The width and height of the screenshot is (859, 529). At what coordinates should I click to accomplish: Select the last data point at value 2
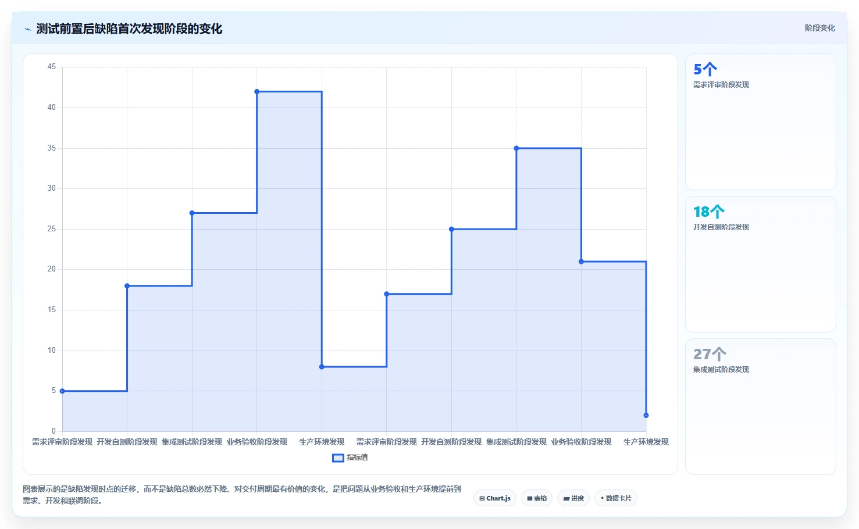[x=646, y=416]
